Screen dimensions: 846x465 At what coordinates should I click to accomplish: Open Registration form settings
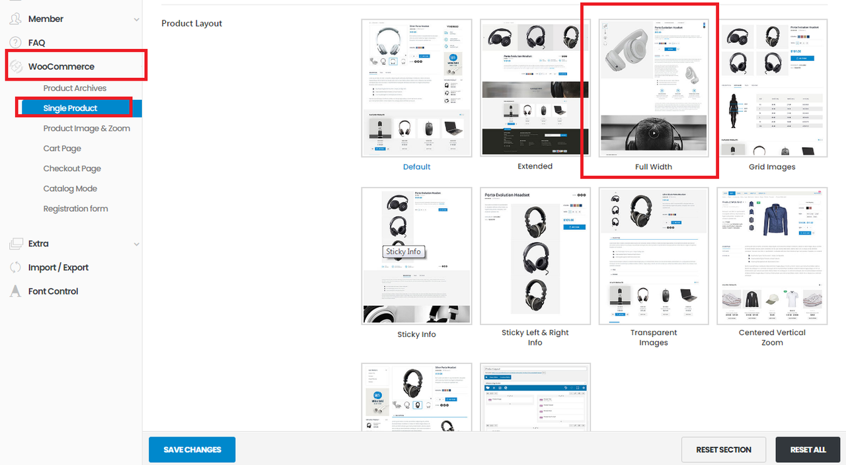(x=75, y=209)
